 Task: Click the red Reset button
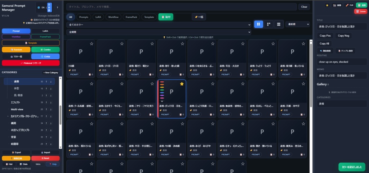45,158
